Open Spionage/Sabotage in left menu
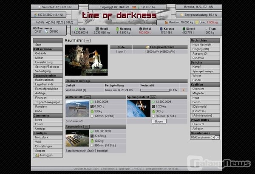 (x=48, y=67)
